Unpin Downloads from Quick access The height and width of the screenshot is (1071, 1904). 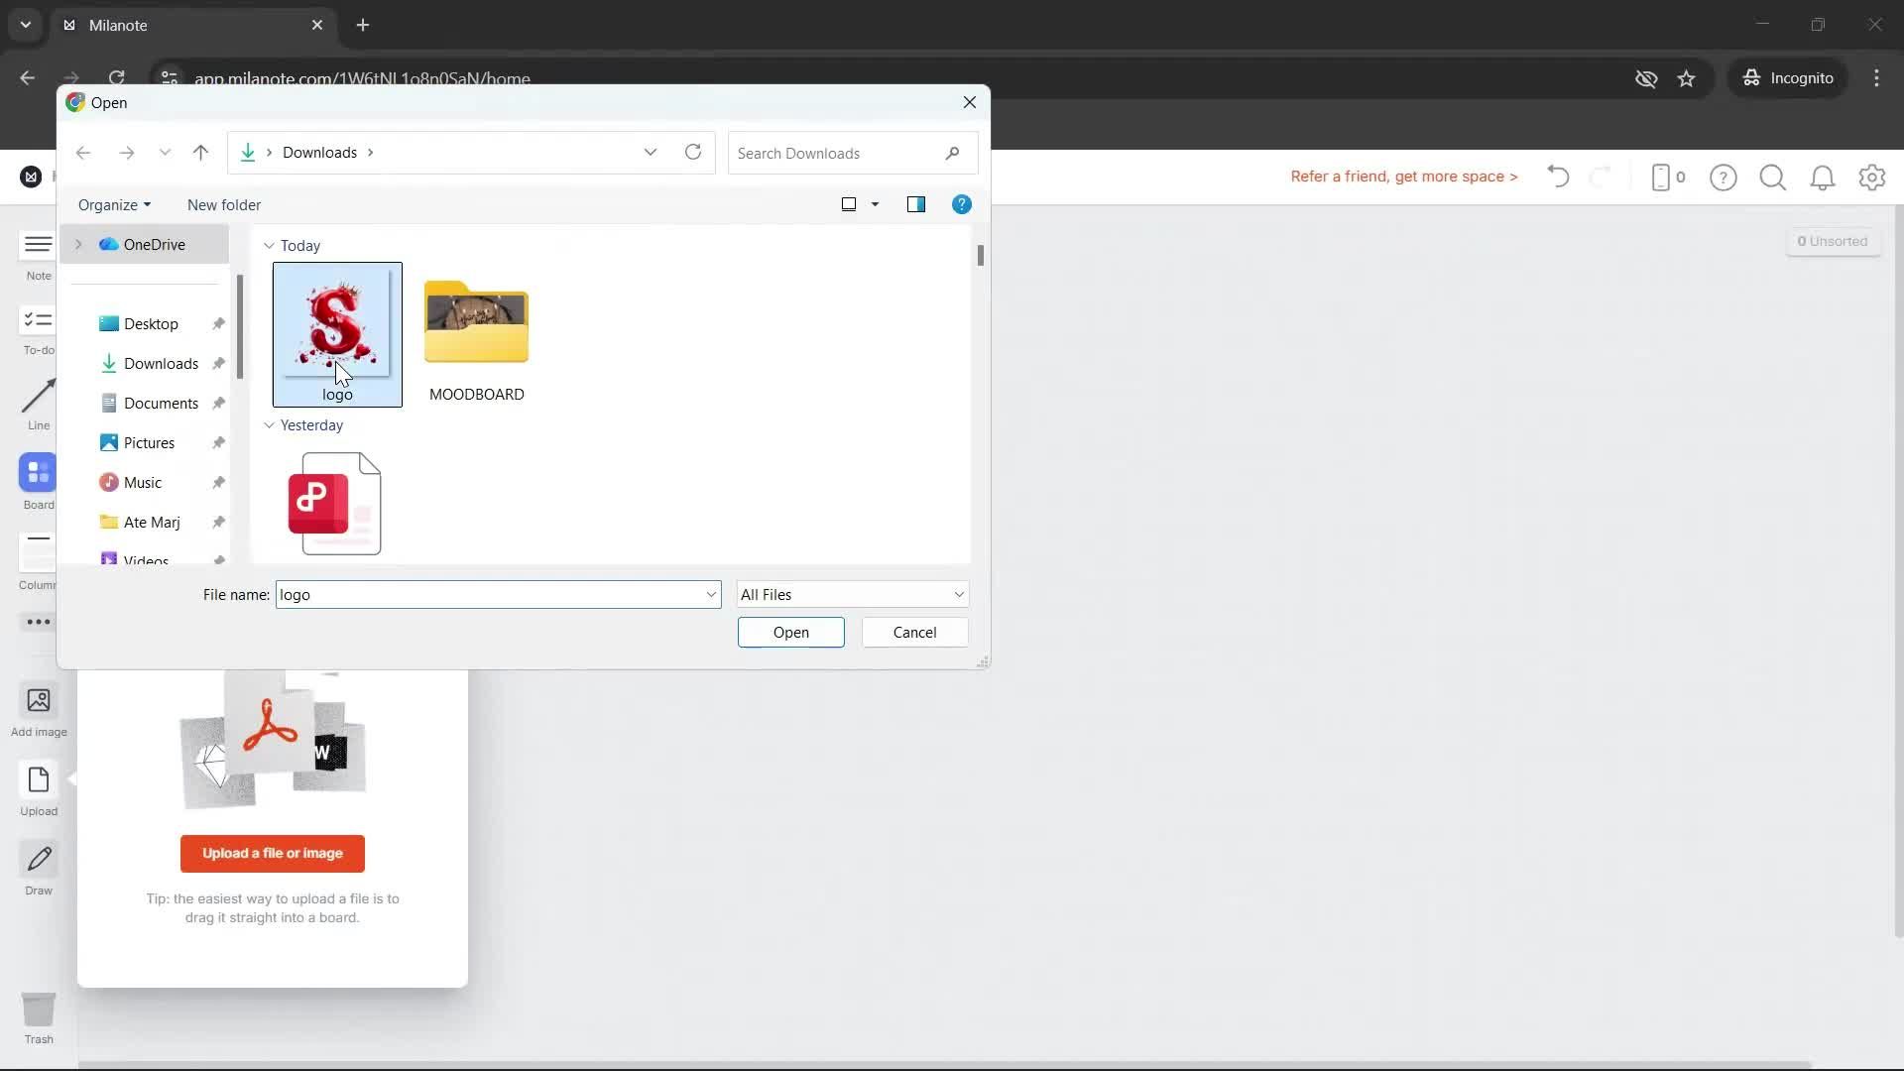click(218, 363)
